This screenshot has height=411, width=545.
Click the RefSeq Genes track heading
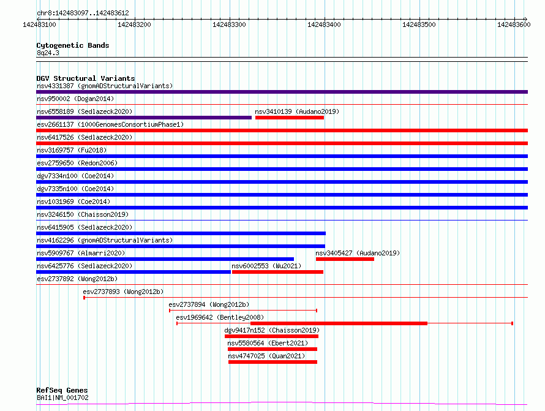(x=62, y=391)
